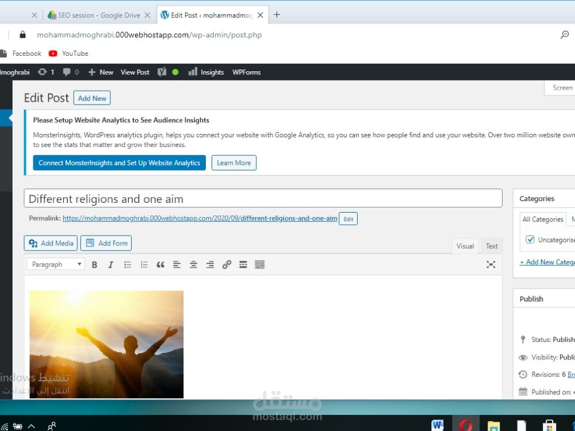Click Add New Category link
Screen dimensions: 575x431
click(547, 262)
